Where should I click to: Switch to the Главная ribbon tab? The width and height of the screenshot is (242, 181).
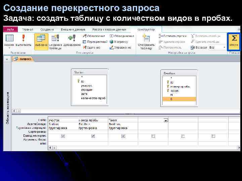tap(28, 29)
